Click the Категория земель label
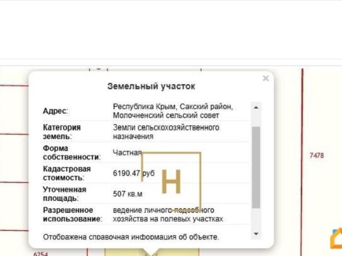 (x=62, y=132)
